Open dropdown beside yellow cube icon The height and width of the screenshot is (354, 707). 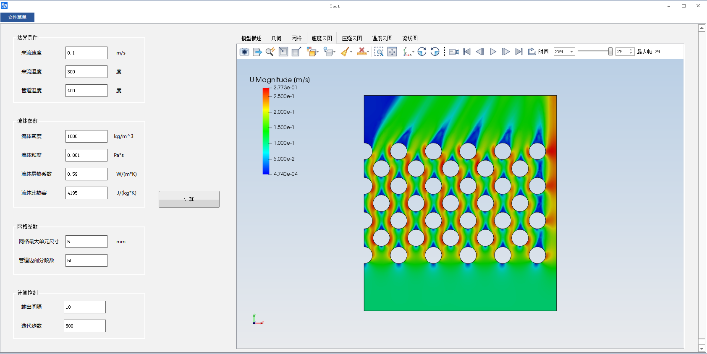(318, 52)
